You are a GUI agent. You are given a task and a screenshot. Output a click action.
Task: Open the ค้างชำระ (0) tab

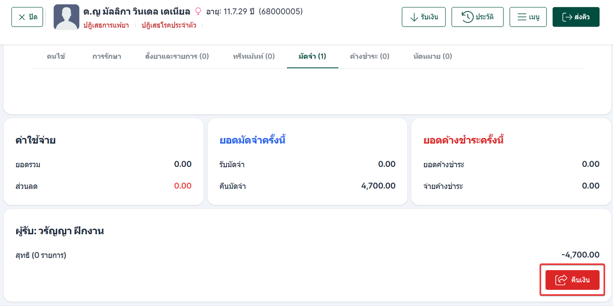370,56
